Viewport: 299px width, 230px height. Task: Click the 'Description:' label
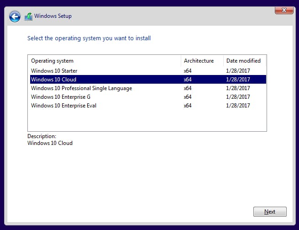[x=42, y=136]
